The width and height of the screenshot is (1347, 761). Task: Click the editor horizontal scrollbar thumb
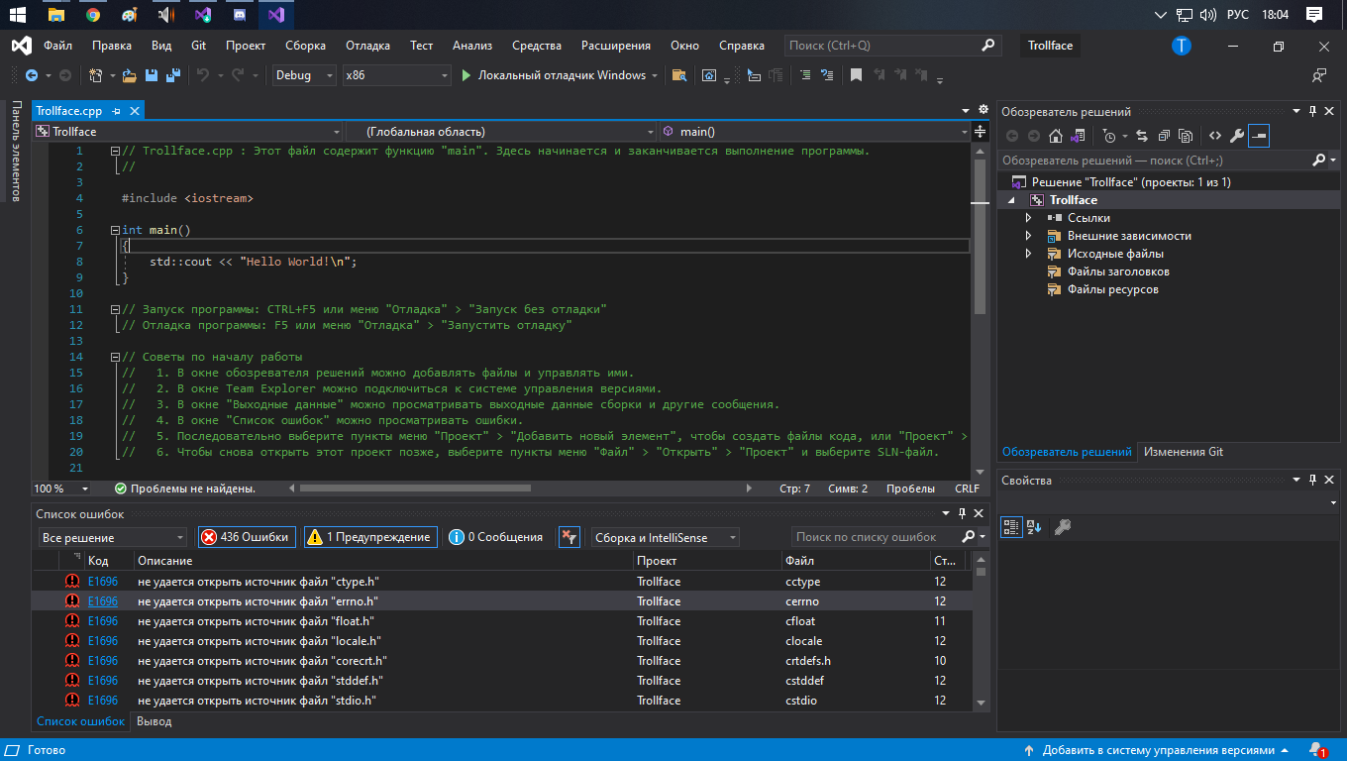[415, 489]
